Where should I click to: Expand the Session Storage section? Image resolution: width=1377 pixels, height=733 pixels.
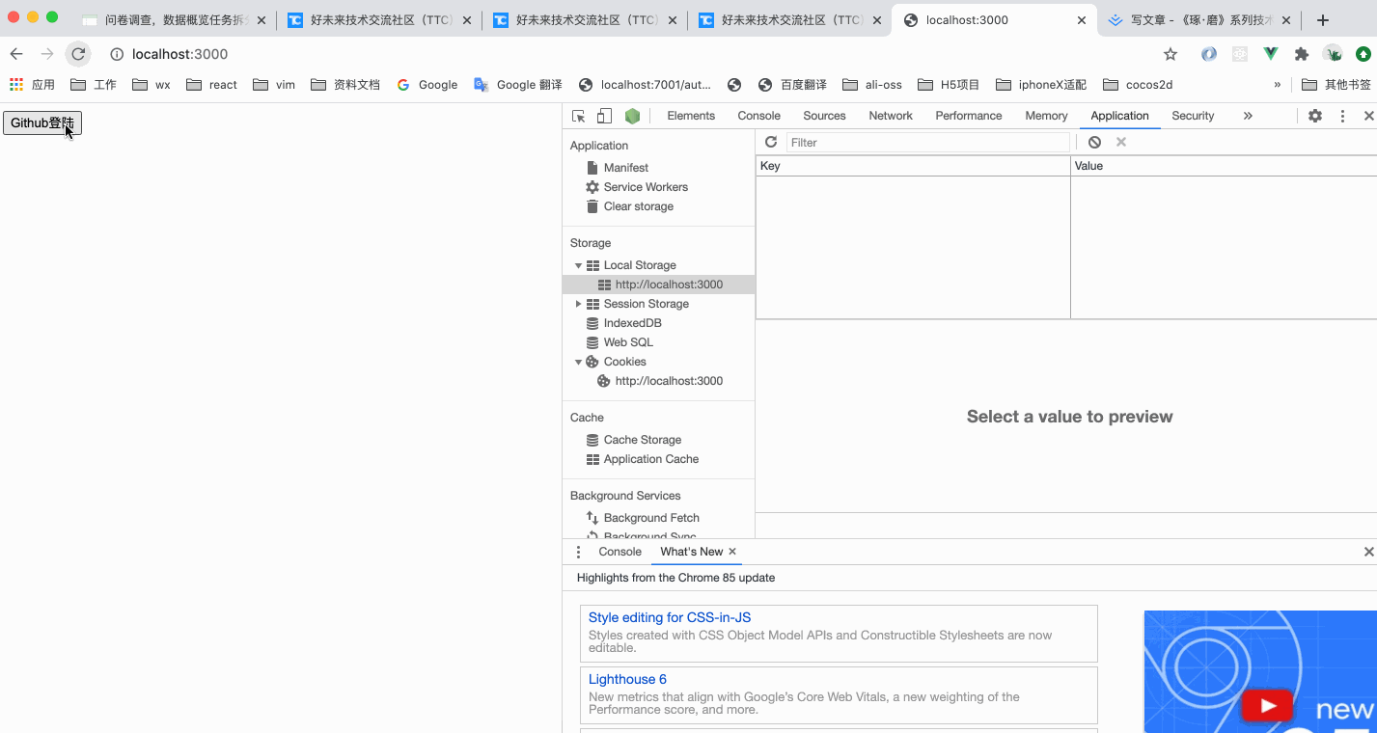[578, 303]
